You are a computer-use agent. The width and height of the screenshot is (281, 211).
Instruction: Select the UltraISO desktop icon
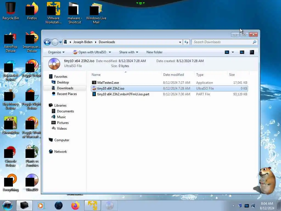32,183
